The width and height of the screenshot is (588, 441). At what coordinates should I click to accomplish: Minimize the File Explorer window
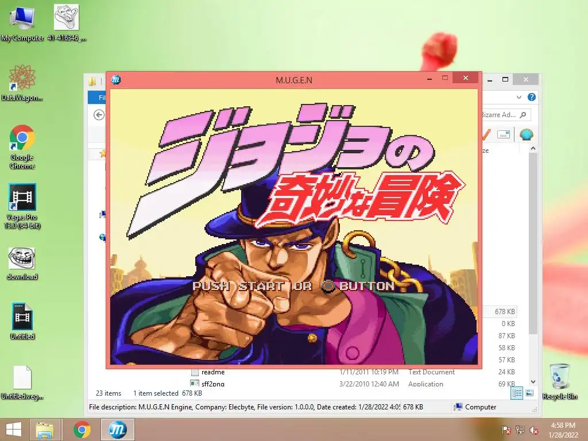490,79
